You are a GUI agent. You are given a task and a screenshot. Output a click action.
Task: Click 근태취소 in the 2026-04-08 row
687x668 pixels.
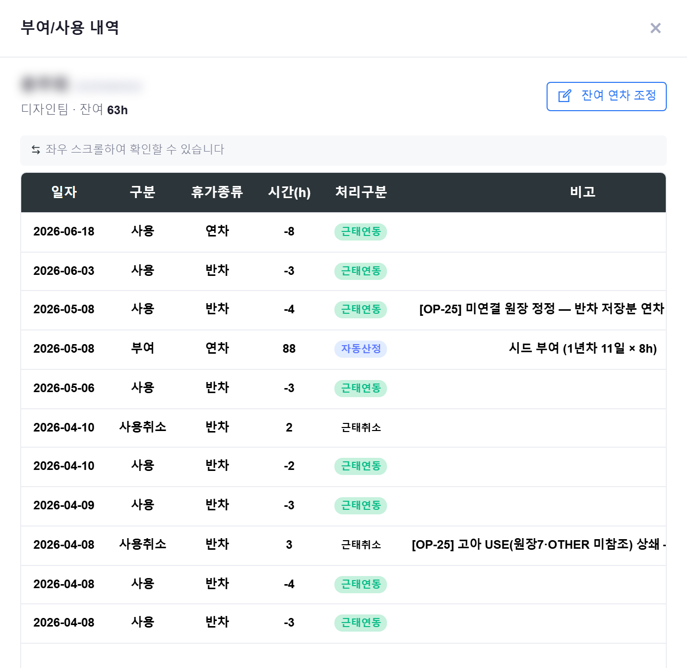361,545
